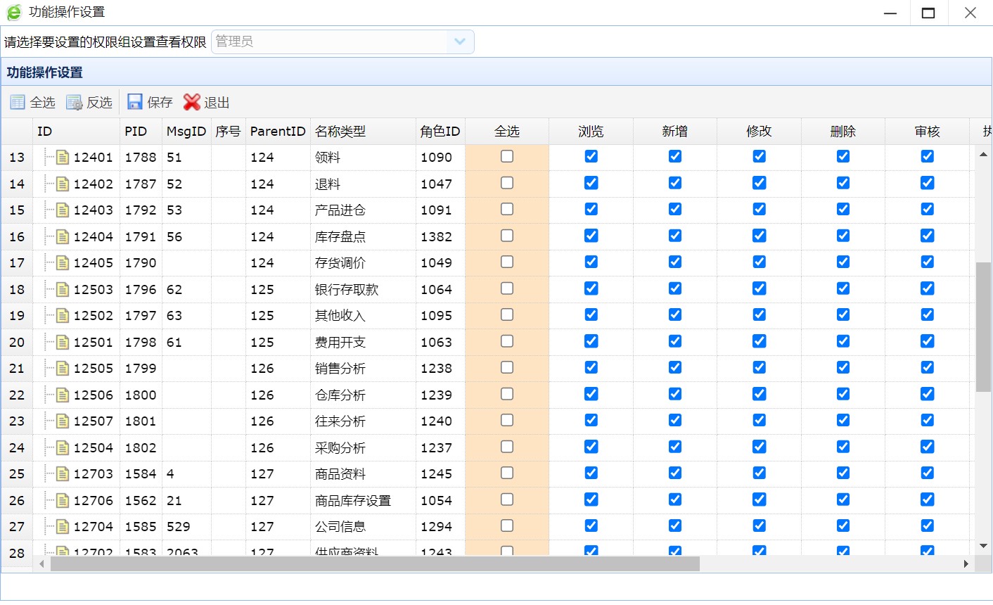Viewport: 993px width, 605px height.
Task: Sort by the 名称类型 column header
Action: [x=363, y=132]
